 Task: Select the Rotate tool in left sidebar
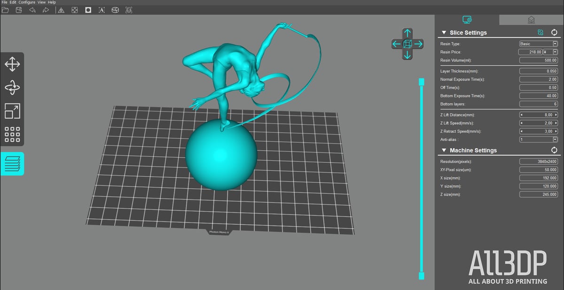click(x=12, y=88)
